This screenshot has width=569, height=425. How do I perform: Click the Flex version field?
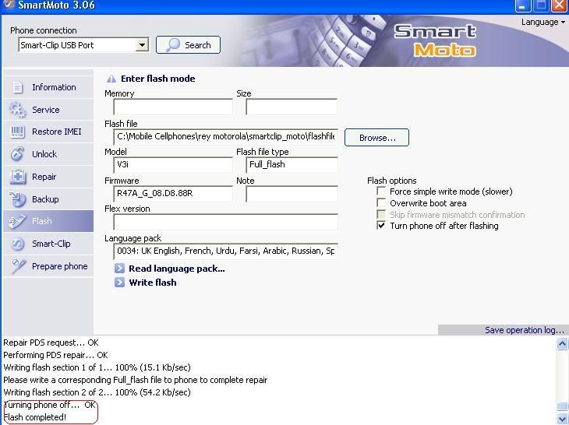pyautogui.click(x=226, y=222)
